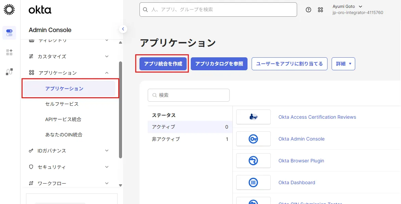Open セルフサービス submenu item
401x204 pixels.
(x=62, y=104)
